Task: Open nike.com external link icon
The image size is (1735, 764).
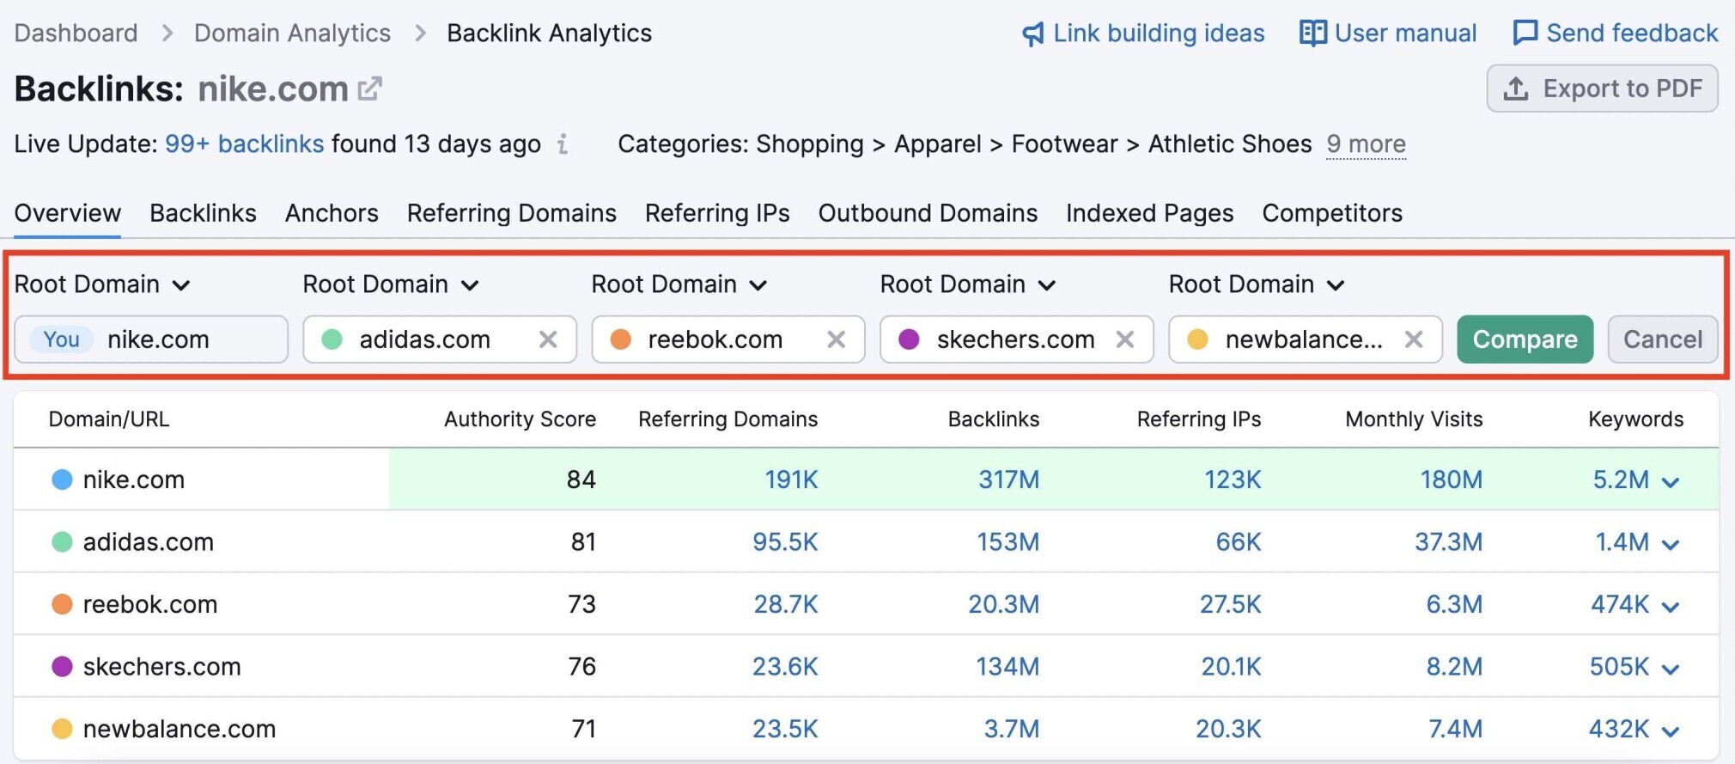Action: coord(369,89)
